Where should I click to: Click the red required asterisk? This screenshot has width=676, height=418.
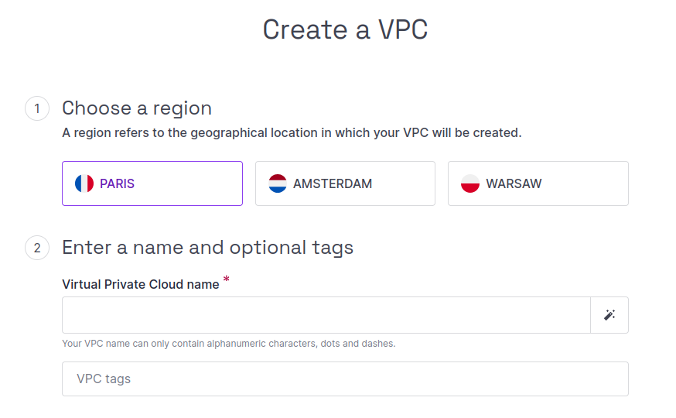tap(227, 279)
